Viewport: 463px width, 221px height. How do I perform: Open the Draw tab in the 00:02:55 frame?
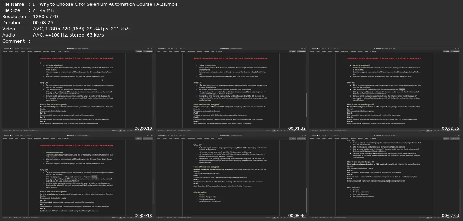coord(324,51)
